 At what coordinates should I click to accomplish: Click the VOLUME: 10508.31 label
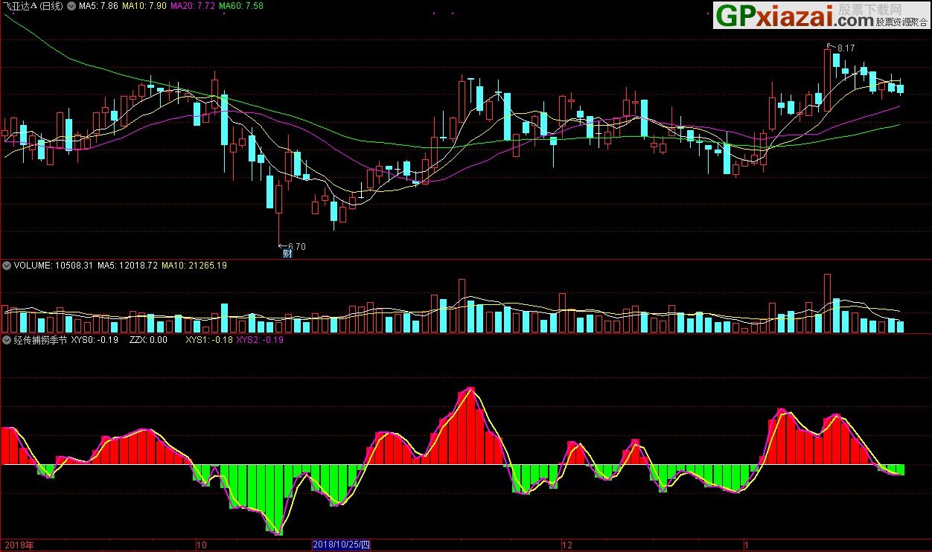53,265
